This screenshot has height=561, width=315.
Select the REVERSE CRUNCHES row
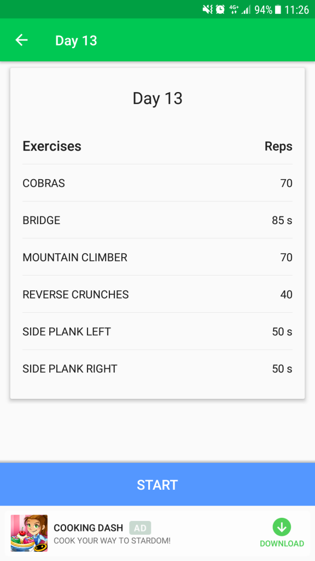[157, 294]
